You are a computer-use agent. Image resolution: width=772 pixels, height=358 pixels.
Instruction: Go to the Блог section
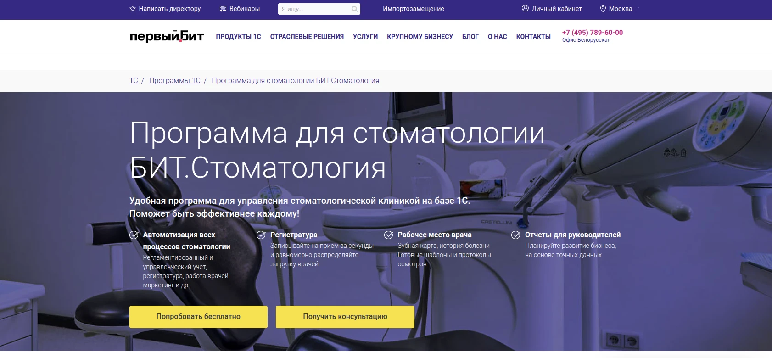coord(470,37)
